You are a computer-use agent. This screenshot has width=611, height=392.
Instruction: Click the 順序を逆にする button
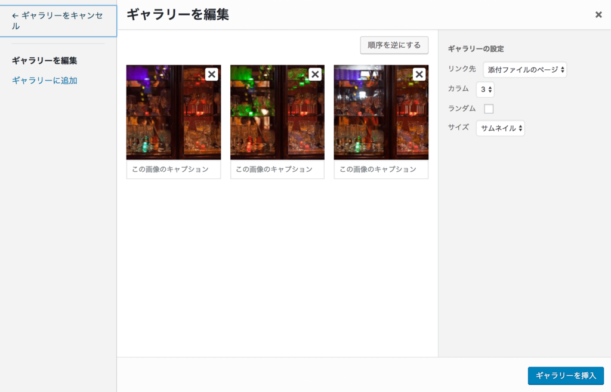[x=394, y=45]
